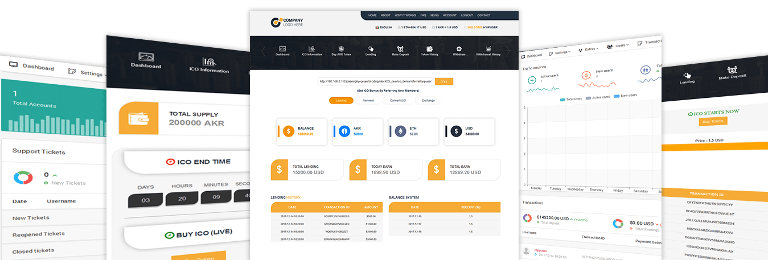Open Dashboard icon in center page navigation
Screen dimensions: 768x260
pos(282,49)
